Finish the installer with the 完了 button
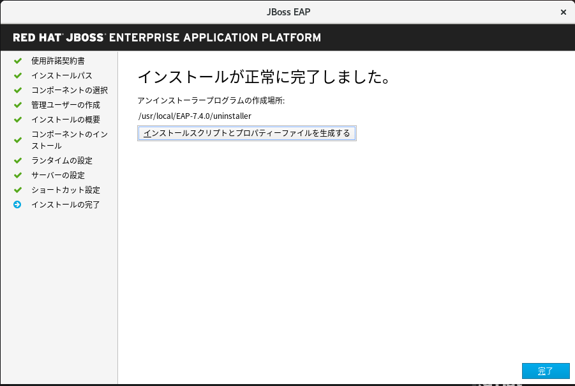 pyautogui.click(x=546, y=371)
